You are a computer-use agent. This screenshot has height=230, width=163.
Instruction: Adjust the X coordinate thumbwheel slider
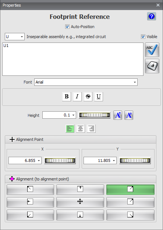coord(60,160)
